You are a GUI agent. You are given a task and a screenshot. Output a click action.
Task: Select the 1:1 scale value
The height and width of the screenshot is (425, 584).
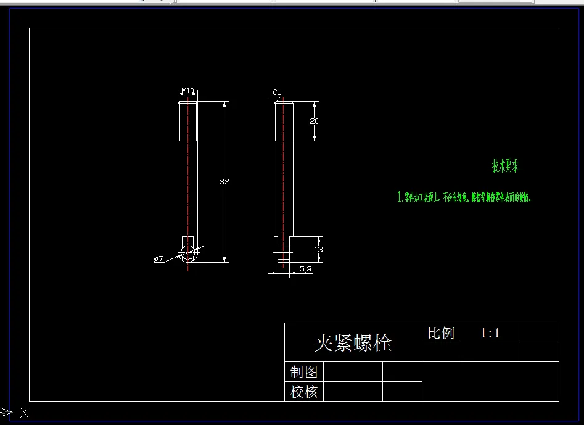[490, 333]
